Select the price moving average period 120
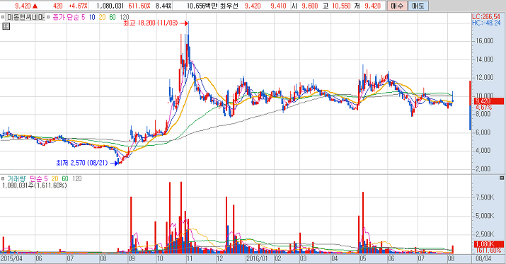Screen dimensions: 506x264 125,17
